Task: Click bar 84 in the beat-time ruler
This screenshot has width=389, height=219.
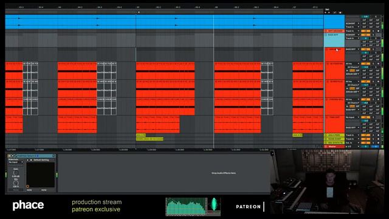Action: click(x=60, y=7)
